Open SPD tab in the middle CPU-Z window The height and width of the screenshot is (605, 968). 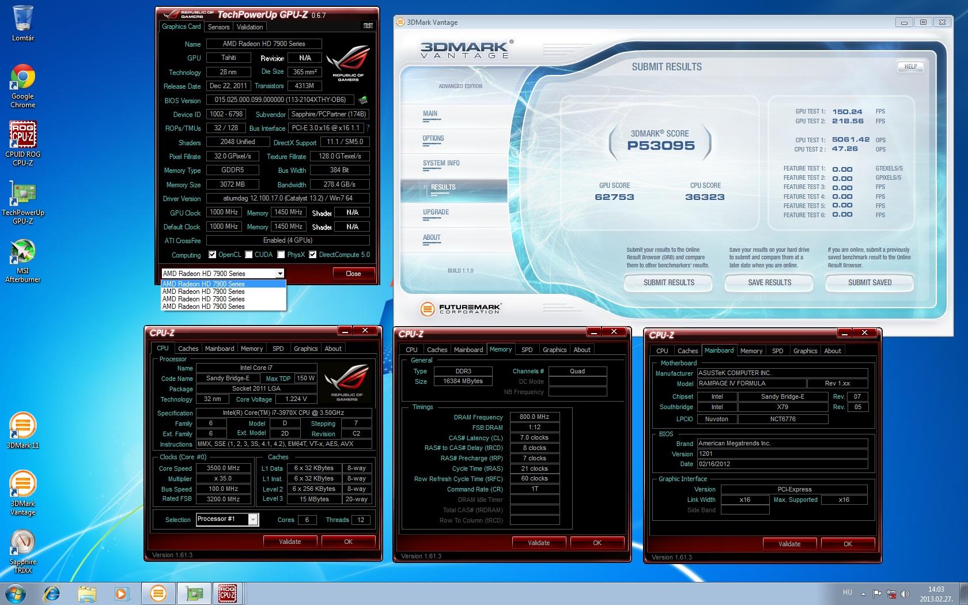pyautogui.click(x=527, y=350)
